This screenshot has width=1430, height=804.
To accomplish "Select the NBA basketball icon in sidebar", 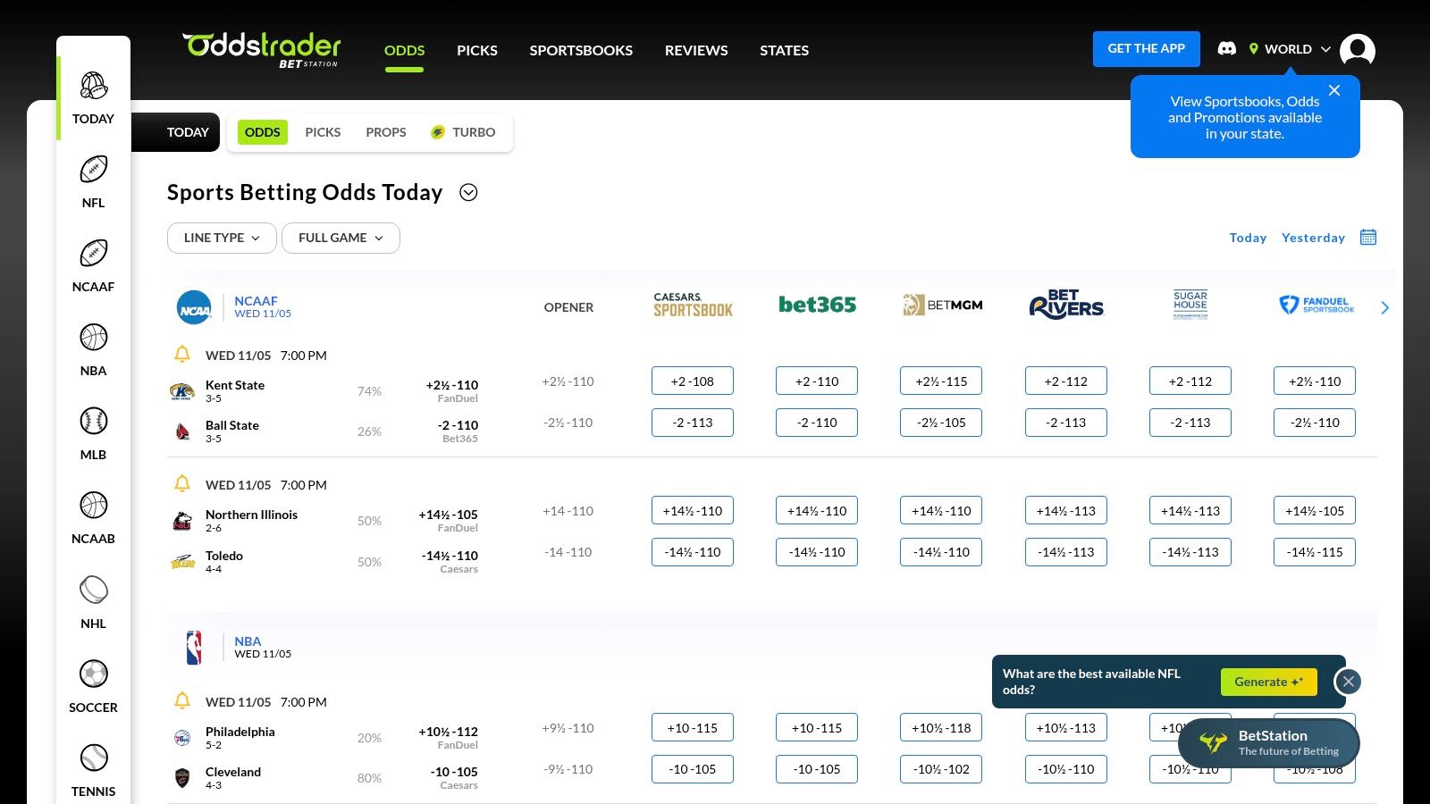I will click(x=93, y=338).
